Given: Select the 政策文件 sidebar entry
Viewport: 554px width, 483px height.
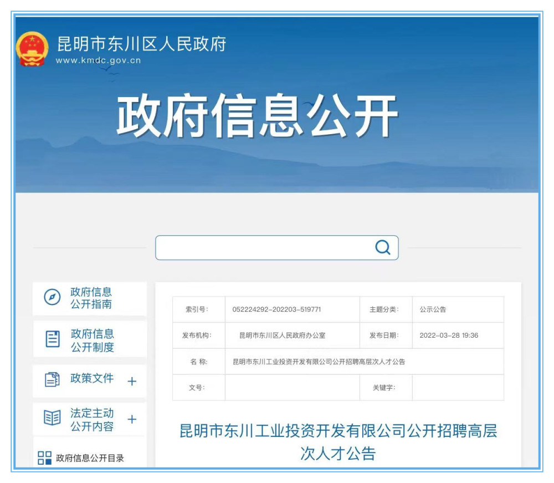Looking at the screenshot, I should 92,379.
